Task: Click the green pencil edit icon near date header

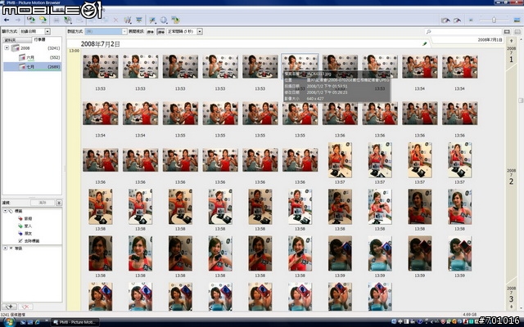Action: [425, 43]
